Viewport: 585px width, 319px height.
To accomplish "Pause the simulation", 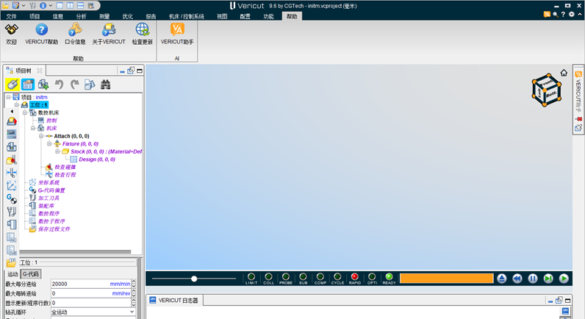I will (x=533, y=279).
